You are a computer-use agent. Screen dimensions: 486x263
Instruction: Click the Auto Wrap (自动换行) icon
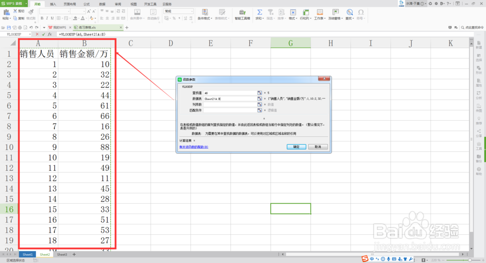point(153,12)
